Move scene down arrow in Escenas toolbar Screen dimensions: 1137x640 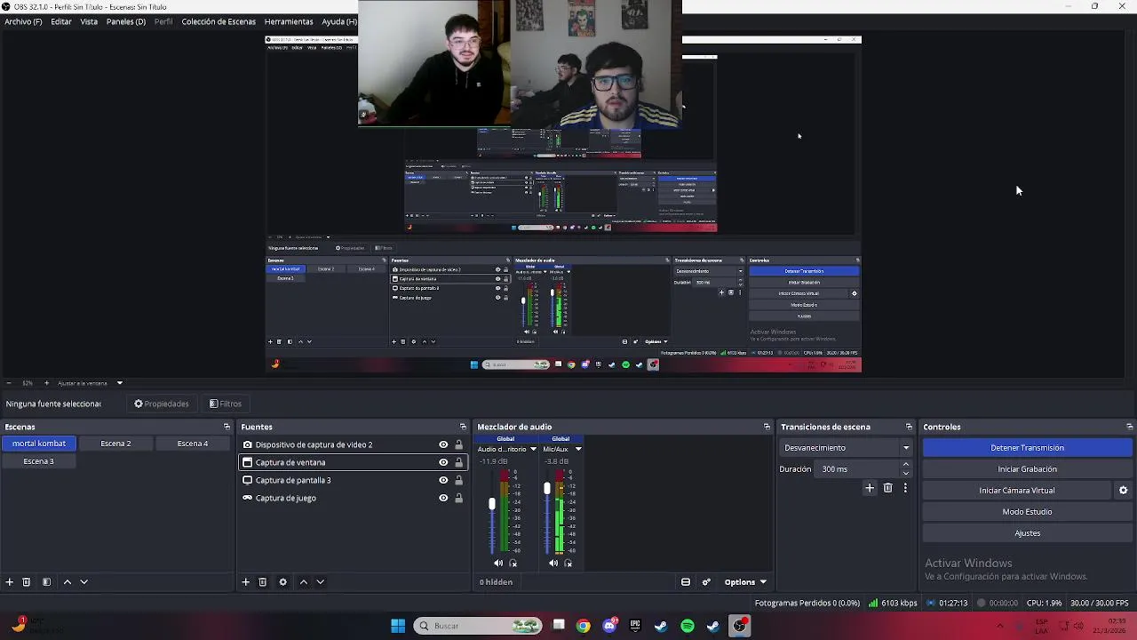(83, 582)
